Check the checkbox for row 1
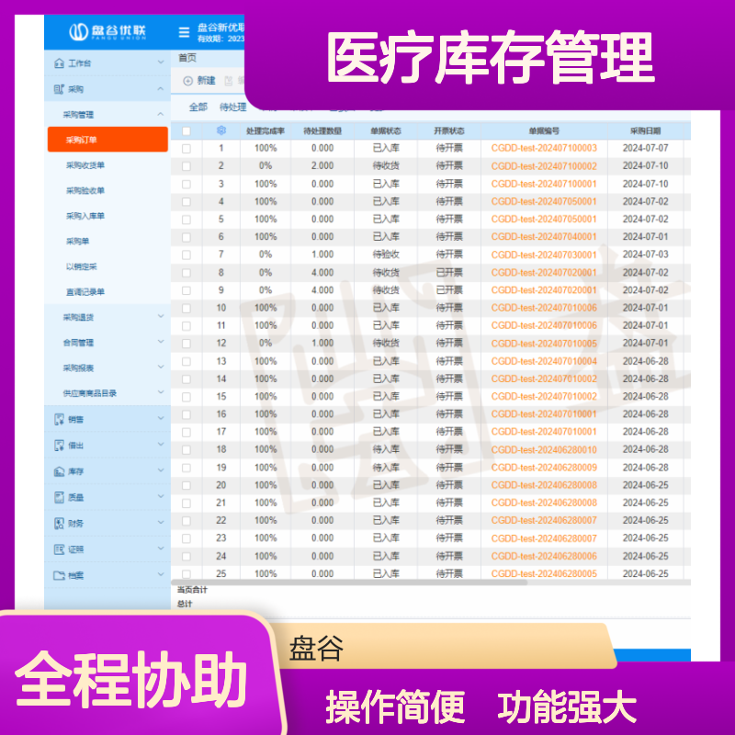This screenshot has width=735, height=735. point(187,149)
